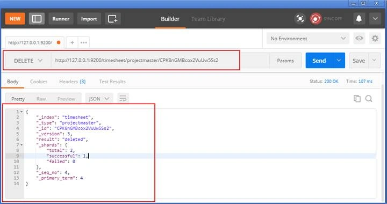This screenshot has width=387, height=204.
Task: Click the Params button
Action: [x=285, y=61]
